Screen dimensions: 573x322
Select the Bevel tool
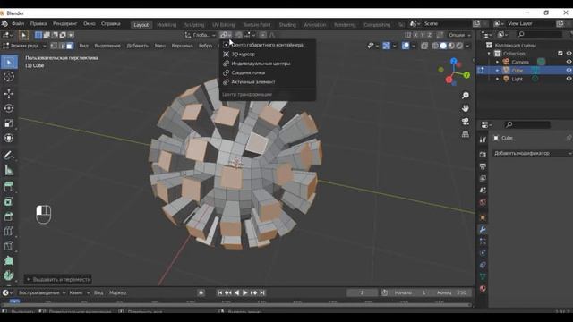[9, 216]
